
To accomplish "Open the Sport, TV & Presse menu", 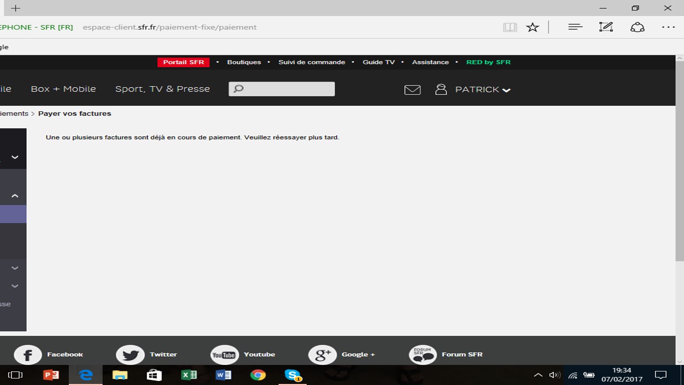I will tap(162, 89).
